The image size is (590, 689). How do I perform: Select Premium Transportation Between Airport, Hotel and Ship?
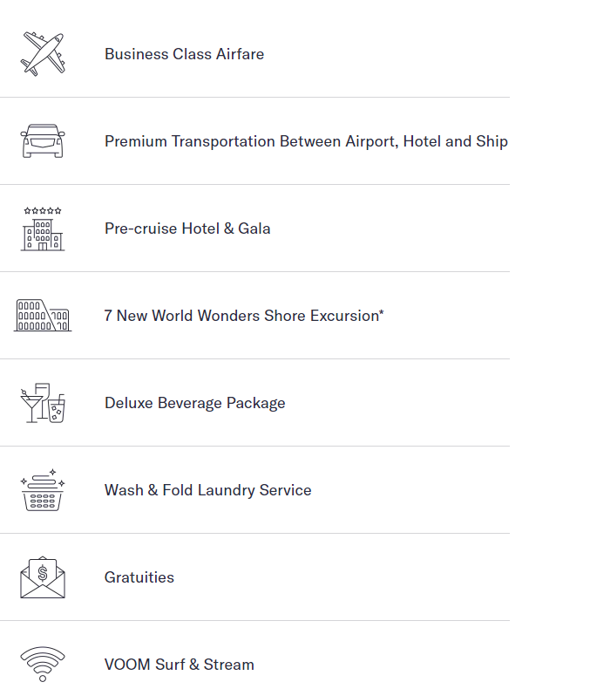(306, 141)
